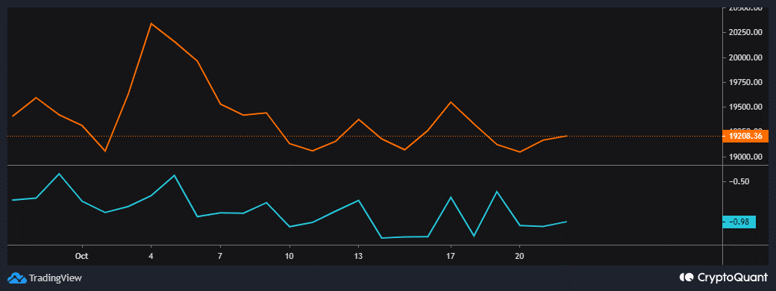Viewport: 776px width, 291px height.
Task: Click the -0.50 indicator axis label
Action: click(739, 181)
